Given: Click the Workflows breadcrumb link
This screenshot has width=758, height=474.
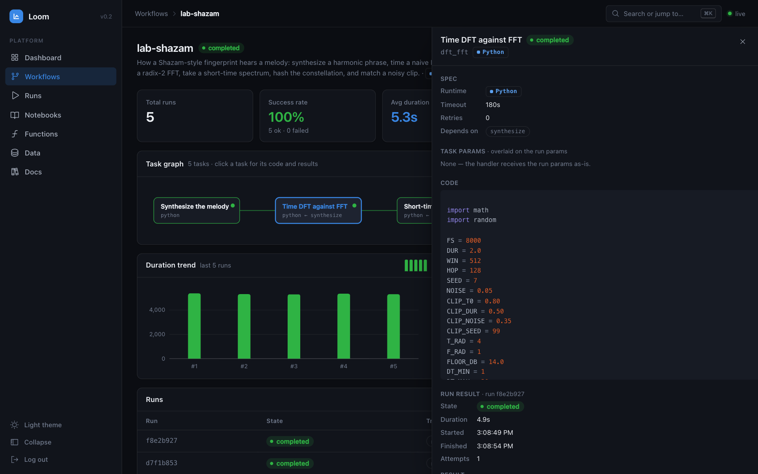Looking at the screenshot, I should pos(151,13).
